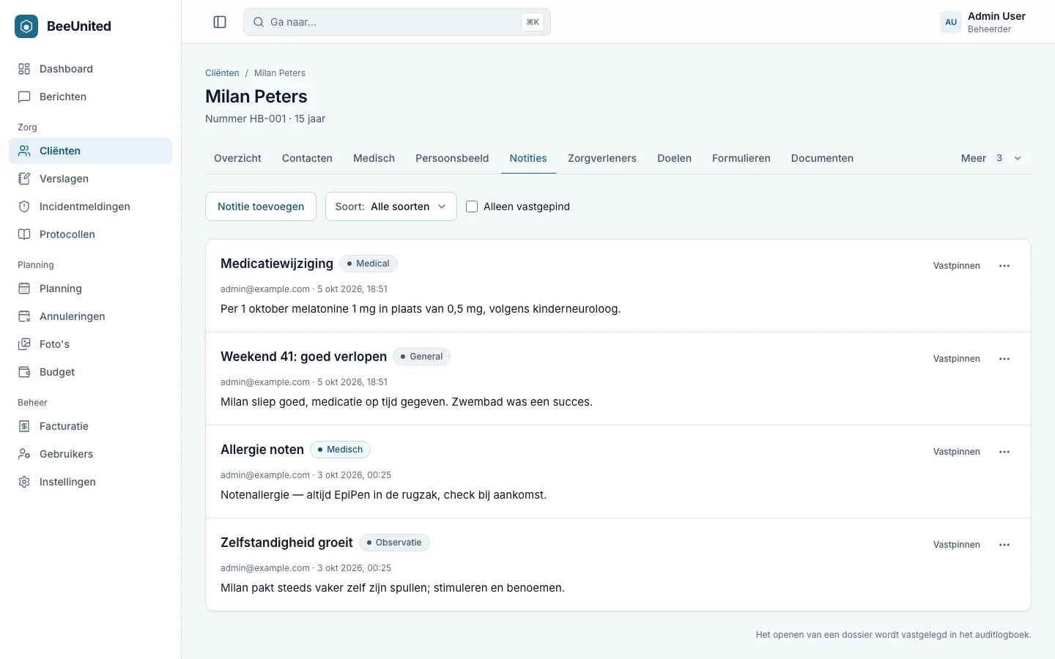This screenshot has width=1055, height=659.
Task: Select Cliënten in the sidebar
Action: [90, 151]
